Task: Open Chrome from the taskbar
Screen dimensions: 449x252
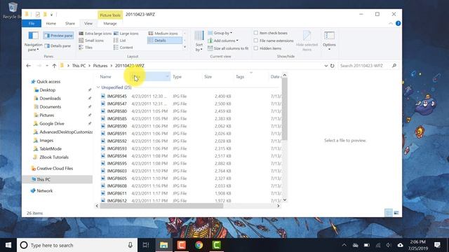Action: coord(199,245)
